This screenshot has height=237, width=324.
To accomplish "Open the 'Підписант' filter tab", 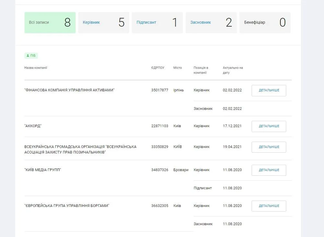I will tap(157, 23).
